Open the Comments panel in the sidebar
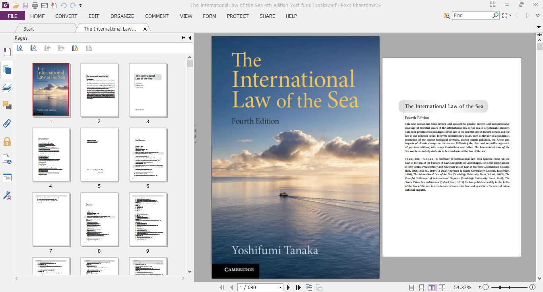This screenshot has height=292, width=543. click(7, 106)
